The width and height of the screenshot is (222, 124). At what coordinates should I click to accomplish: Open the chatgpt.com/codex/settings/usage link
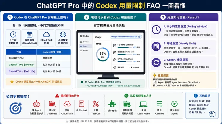point(126,37)
